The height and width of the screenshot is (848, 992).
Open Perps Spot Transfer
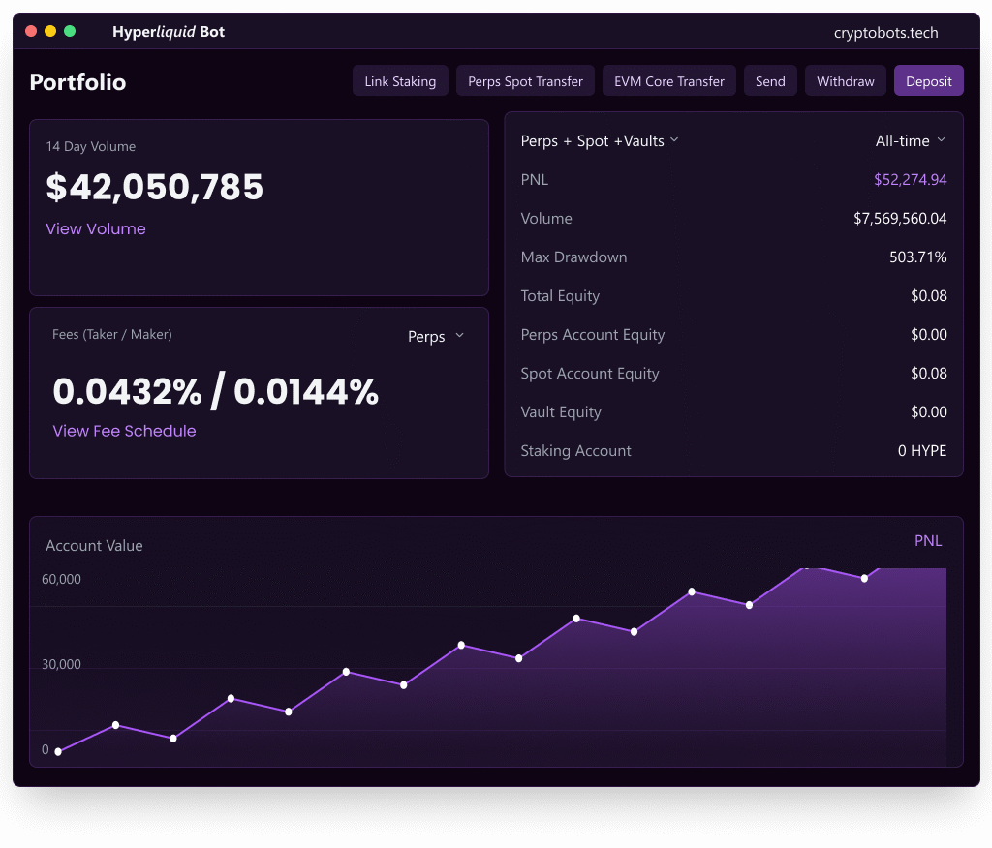click(525, 81)
